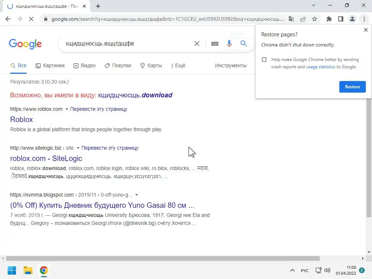Open the Windows Start menu
This screenshot has width=372, height=279.
[12, 270]
